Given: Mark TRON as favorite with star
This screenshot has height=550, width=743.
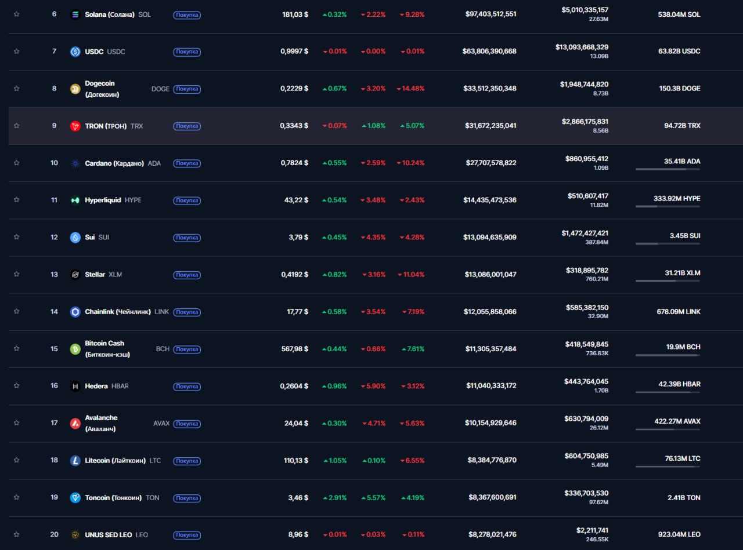Looking at the screenshot, I should pyautogui.click(x=16, y=125).
